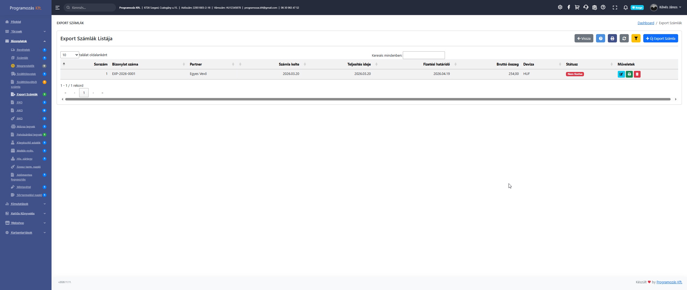687x290 pixels.
Task: Open the Számlák menu item
Action: [x=22, y=58]
